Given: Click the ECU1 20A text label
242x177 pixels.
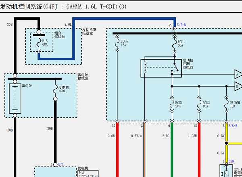Looking at the screenshot, I should coord(179,104).
